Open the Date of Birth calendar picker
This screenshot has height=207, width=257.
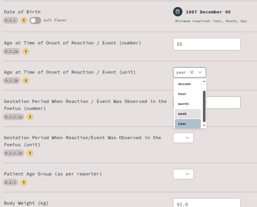click(x=178, y=12)
